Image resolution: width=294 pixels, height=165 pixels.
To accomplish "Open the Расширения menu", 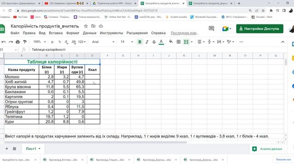I will 137,33.
